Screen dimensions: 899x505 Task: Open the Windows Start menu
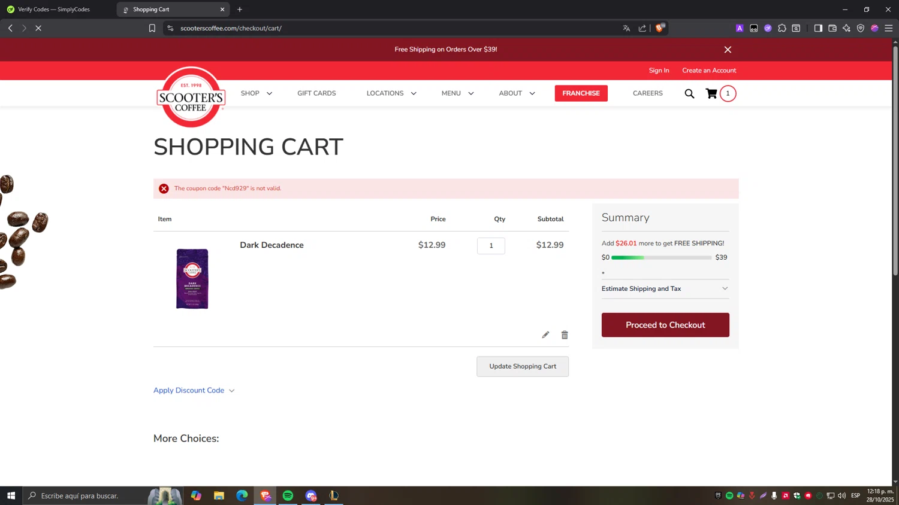11,495
